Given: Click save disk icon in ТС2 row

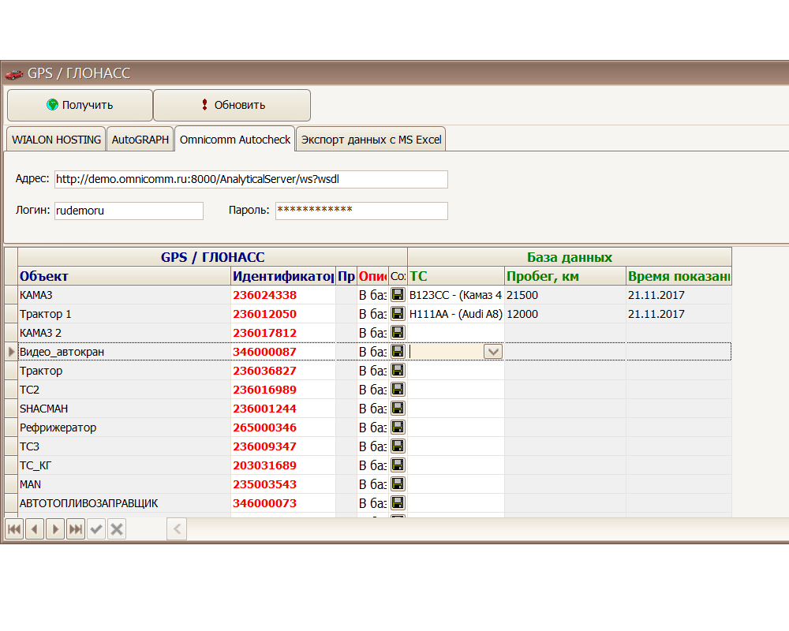Looking at the screenshot, I should [398, 390].
